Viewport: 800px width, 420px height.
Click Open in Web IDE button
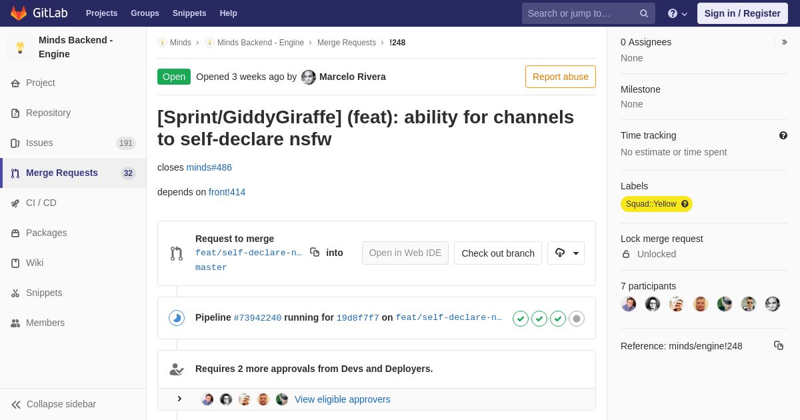click(x=405, y=253)
